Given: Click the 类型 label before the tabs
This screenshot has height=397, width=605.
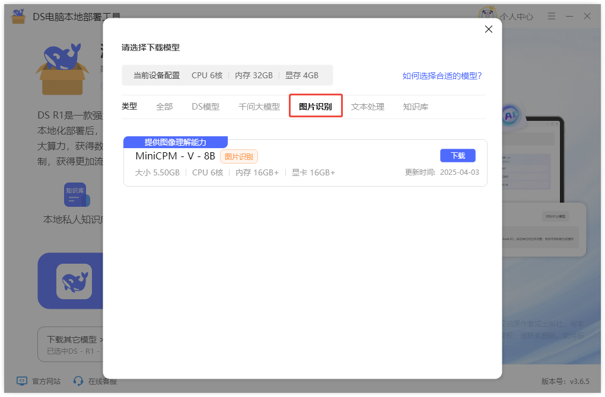Looking at the screenshot, I should 129,107.
